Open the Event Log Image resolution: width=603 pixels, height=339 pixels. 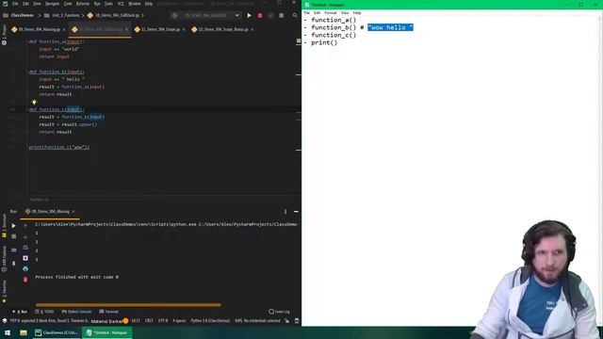[279, 312]
